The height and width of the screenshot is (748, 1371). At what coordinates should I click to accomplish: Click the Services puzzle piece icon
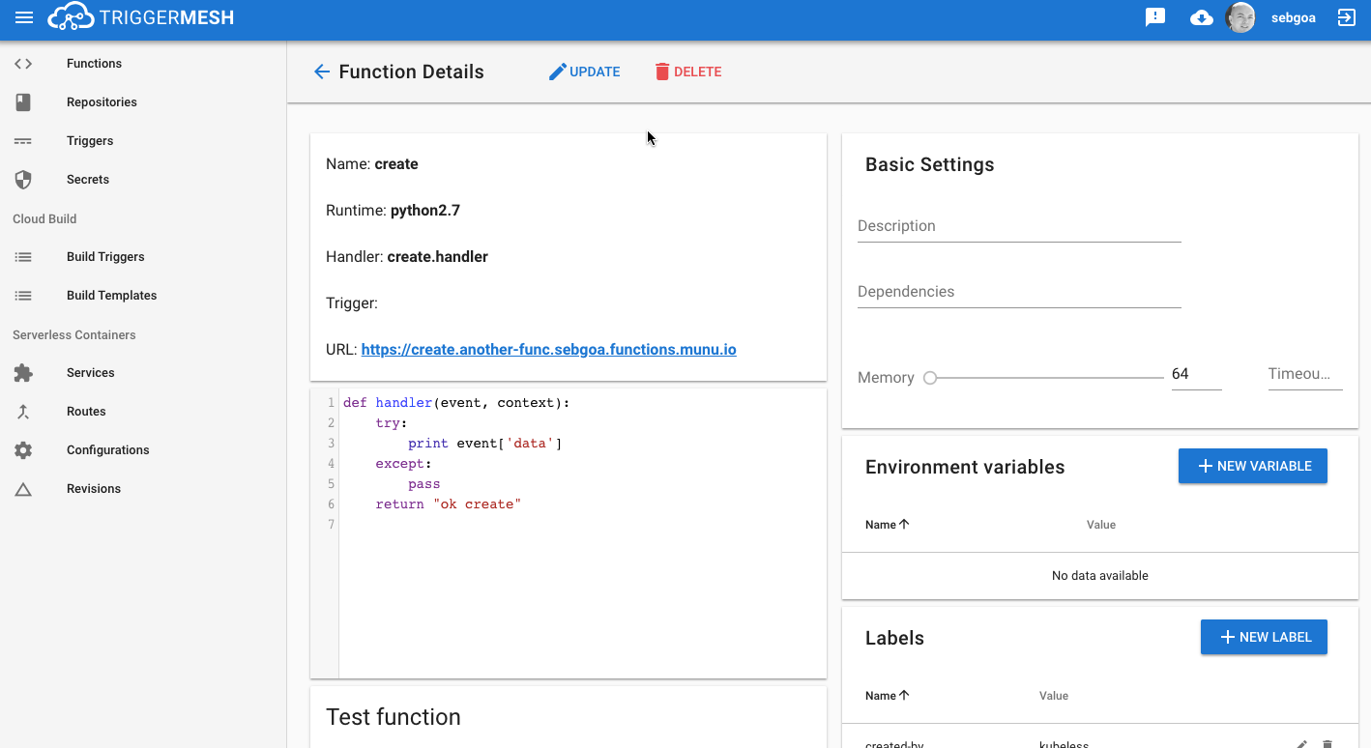tap(23, 373)
